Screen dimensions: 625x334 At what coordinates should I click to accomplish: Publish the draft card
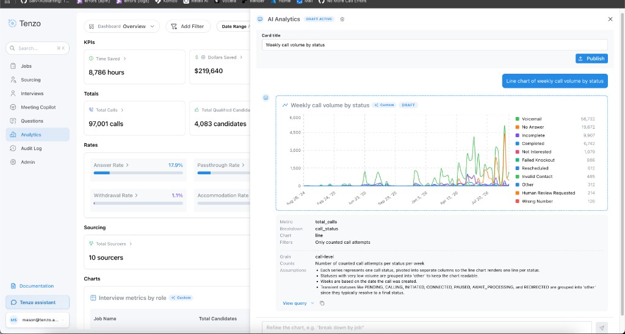pos(591,59)
